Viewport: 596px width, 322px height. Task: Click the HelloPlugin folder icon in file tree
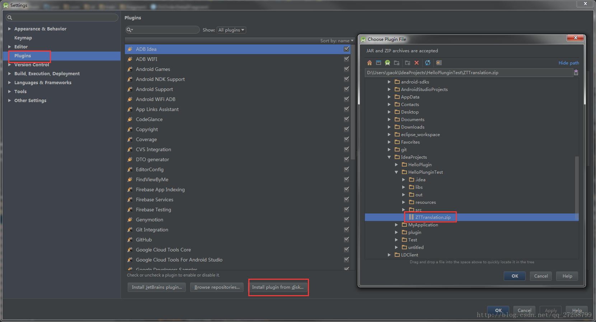coord(404,164)
